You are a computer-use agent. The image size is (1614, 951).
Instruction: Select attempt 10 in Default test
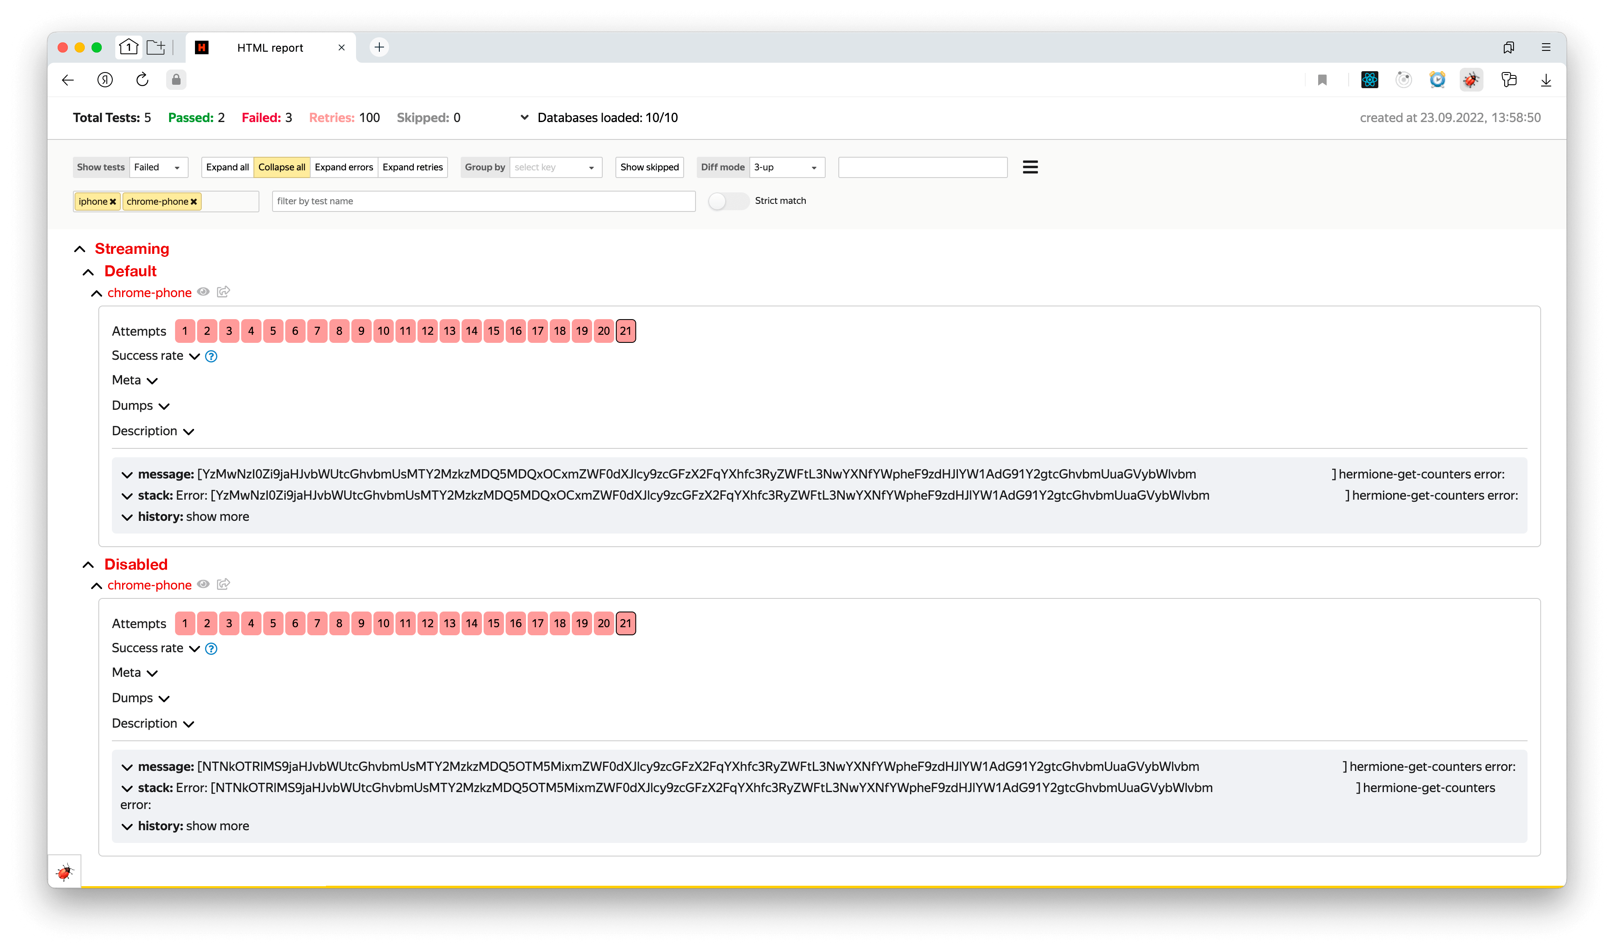pos(383,331)
